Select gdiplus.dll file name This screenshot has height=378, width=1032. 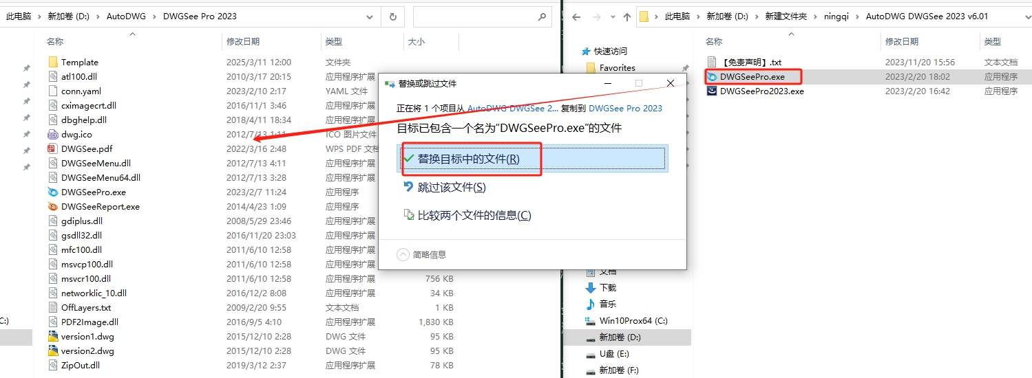[x=82, y=221]
